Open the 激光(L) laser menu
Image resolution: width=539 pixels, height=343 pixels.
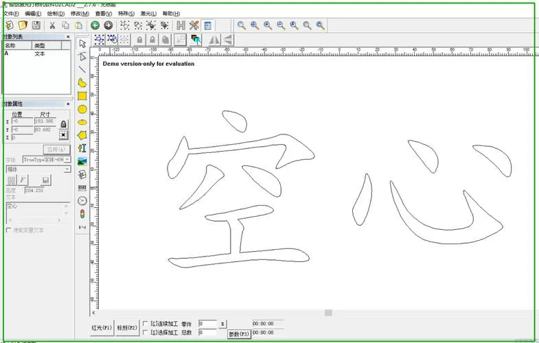148,14
